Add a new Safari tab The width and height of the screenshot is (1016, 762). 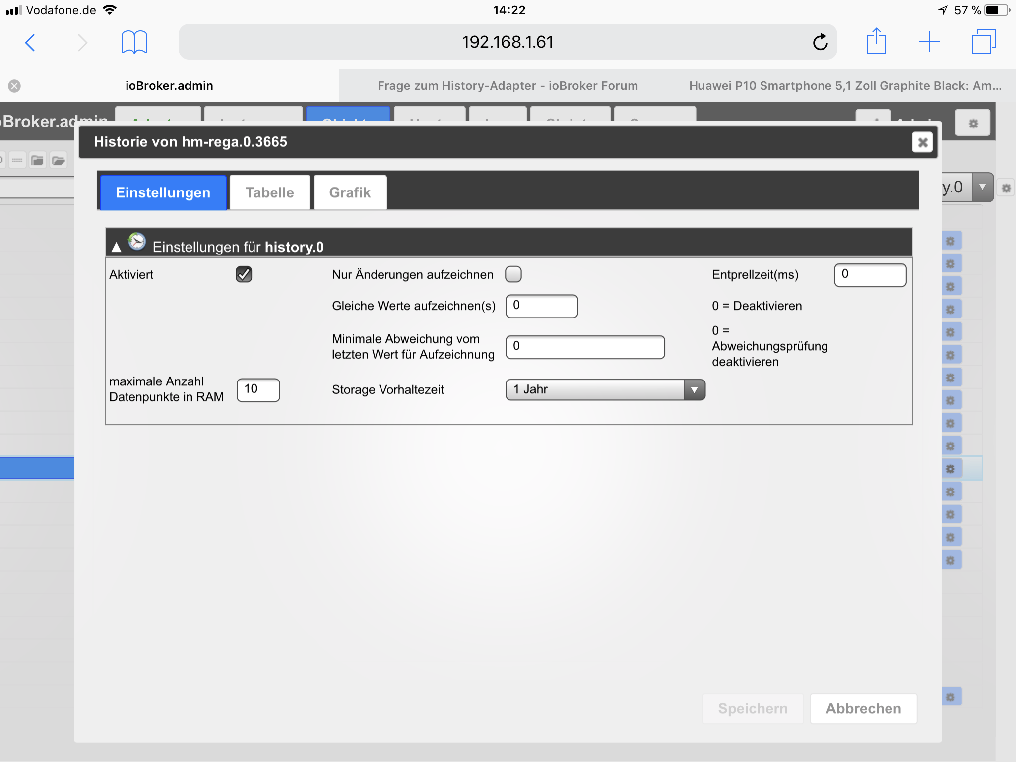pos(929,42)
